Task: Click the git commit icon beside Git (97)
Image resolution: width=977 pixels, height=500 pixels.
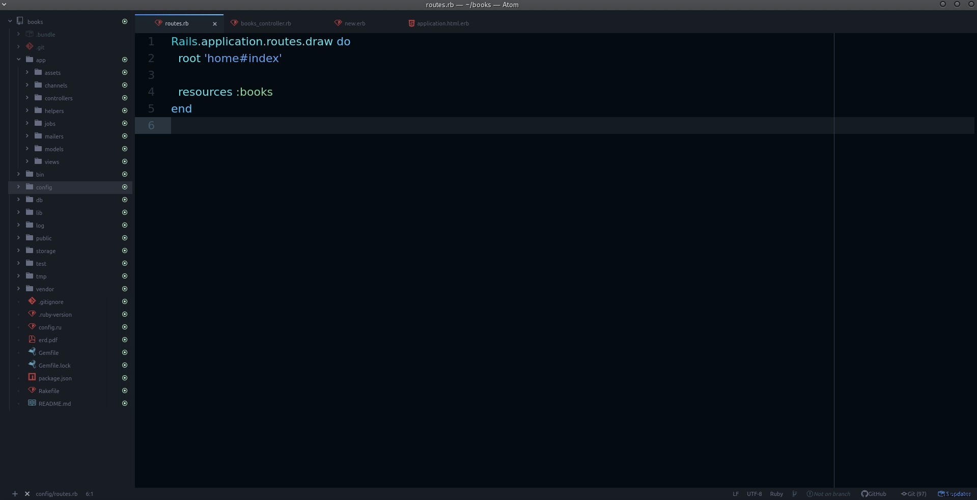Action: 904,494
